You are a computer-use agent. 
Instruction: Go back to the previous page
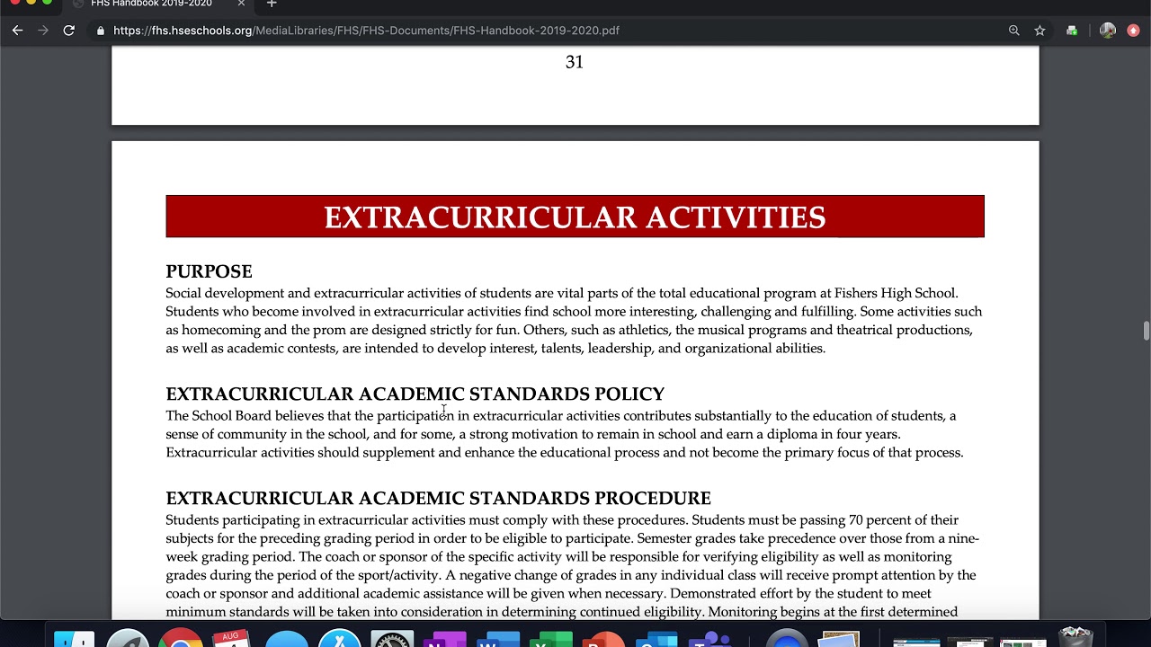pyautogui.click(x=17, y=31)
